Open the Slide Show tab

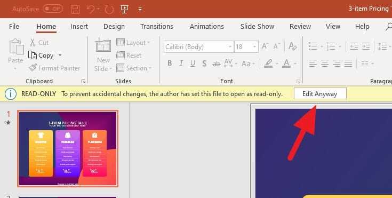(257, 27)
